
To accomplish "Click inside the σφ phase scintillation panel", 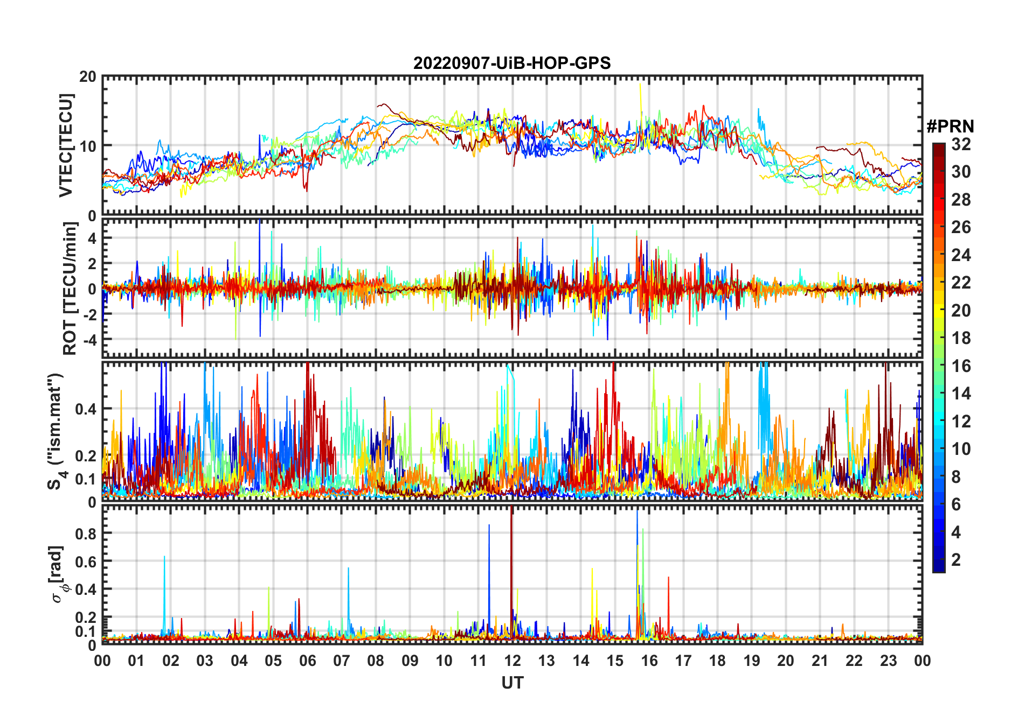I will click(512, 574).
